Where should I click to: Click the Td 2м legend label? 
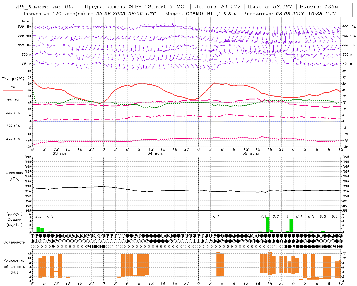click(13, 100)
